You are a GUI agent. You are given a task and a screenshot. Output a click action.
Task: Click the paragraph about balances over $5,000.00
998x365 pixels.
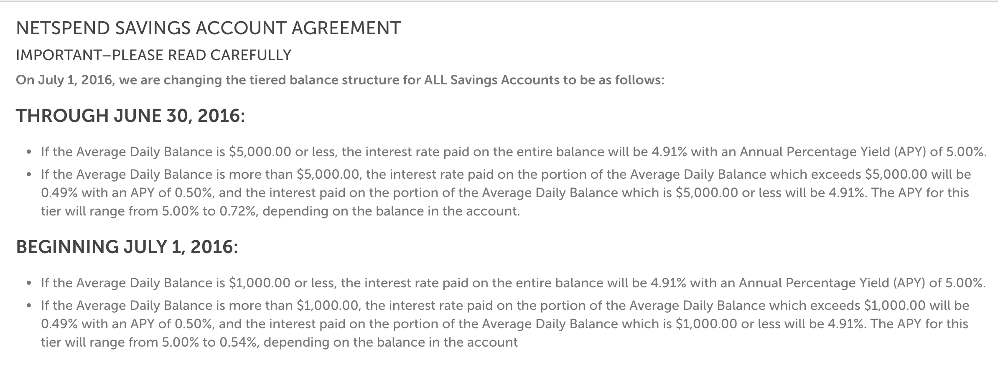[505, 193]
